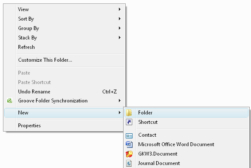Click the Contact card icon
This screenshot has height=168, width=251.
click(x=129, y=136)
